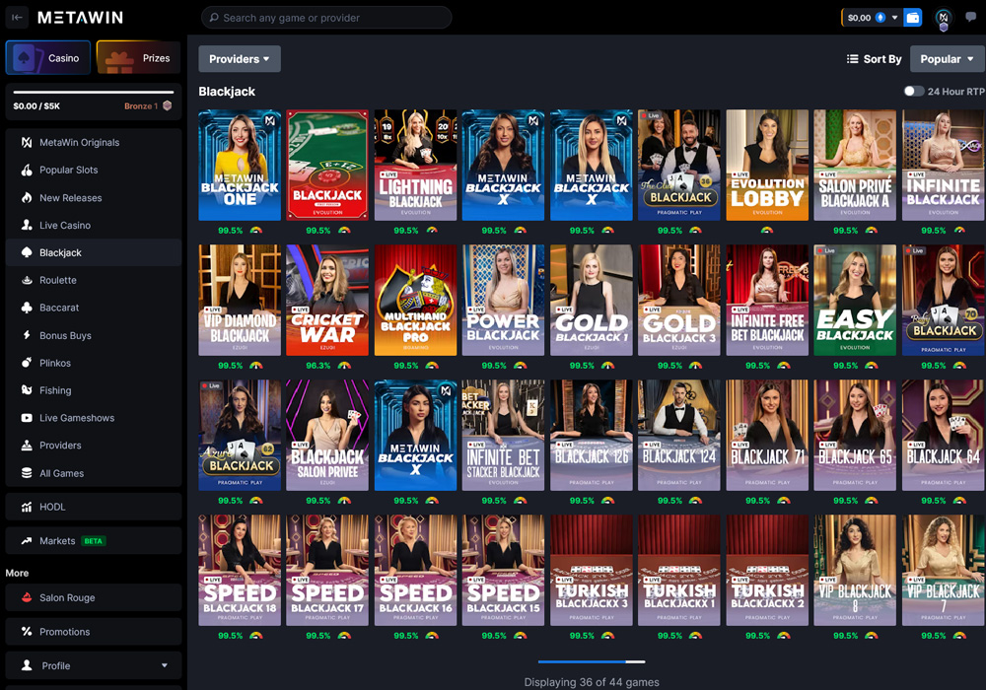
Task: Click the Live Casino dealer icon
Action: (27, 225)
